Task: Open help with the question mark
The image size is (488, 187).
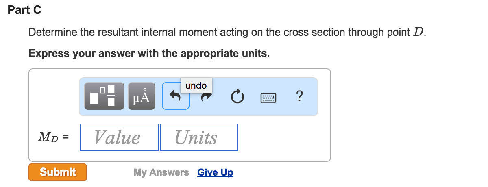Action: [299, 96]
